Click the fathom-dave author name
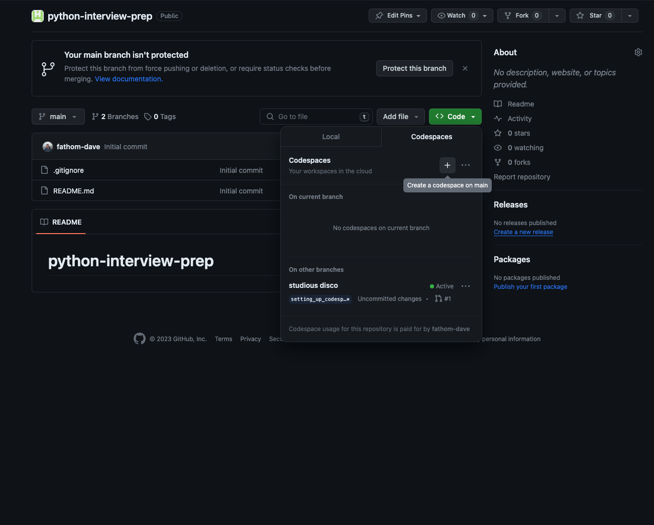Image resolution: width=654 pixels, height=525 pixels. point(78,147)
